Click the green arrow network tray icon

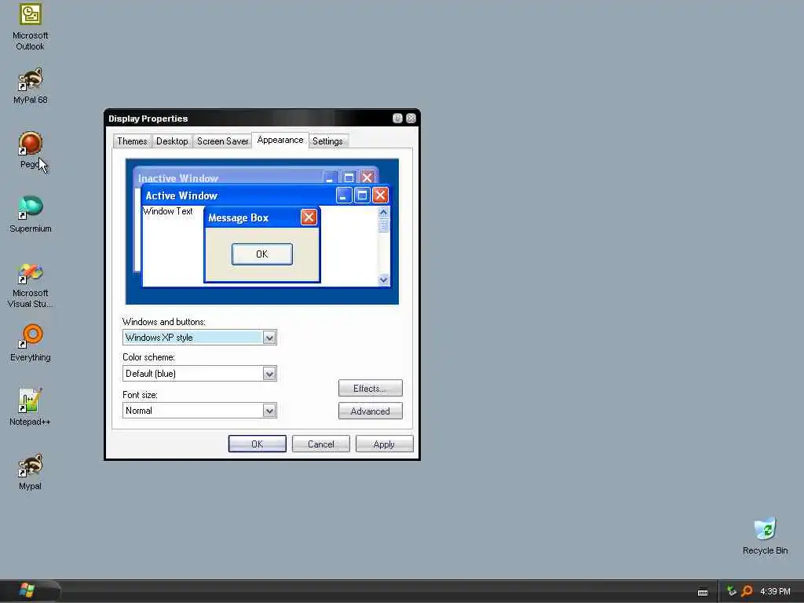pos(732,591)
